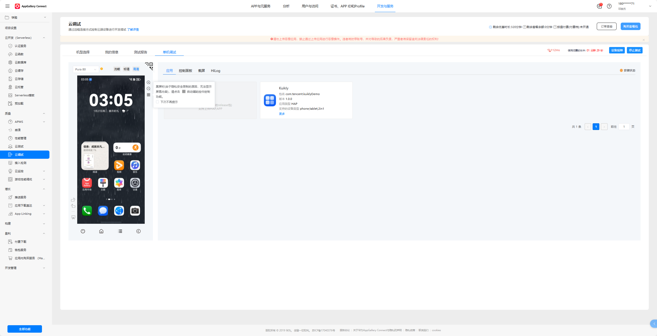Image resolution: width=657 pixels, height=336 pixels.
Task: Zoom in the phone screen view
Action: click(149, 82)
